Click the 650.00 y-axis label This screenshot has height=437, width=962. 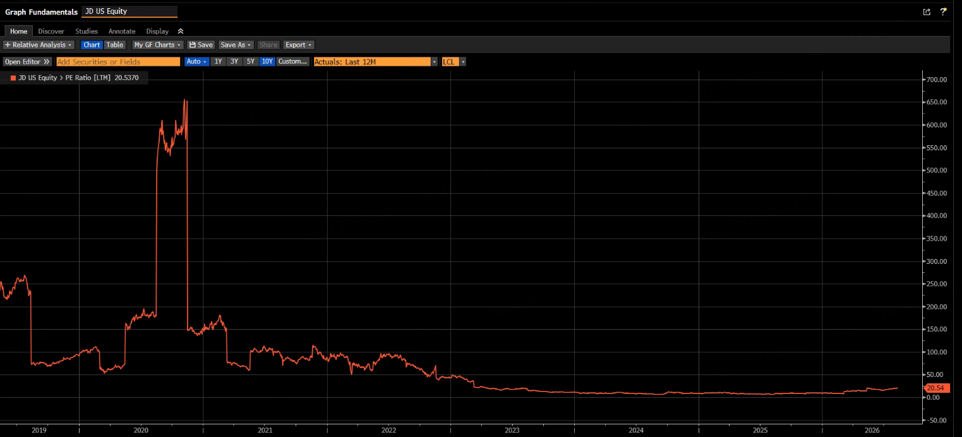click(935, 102)
